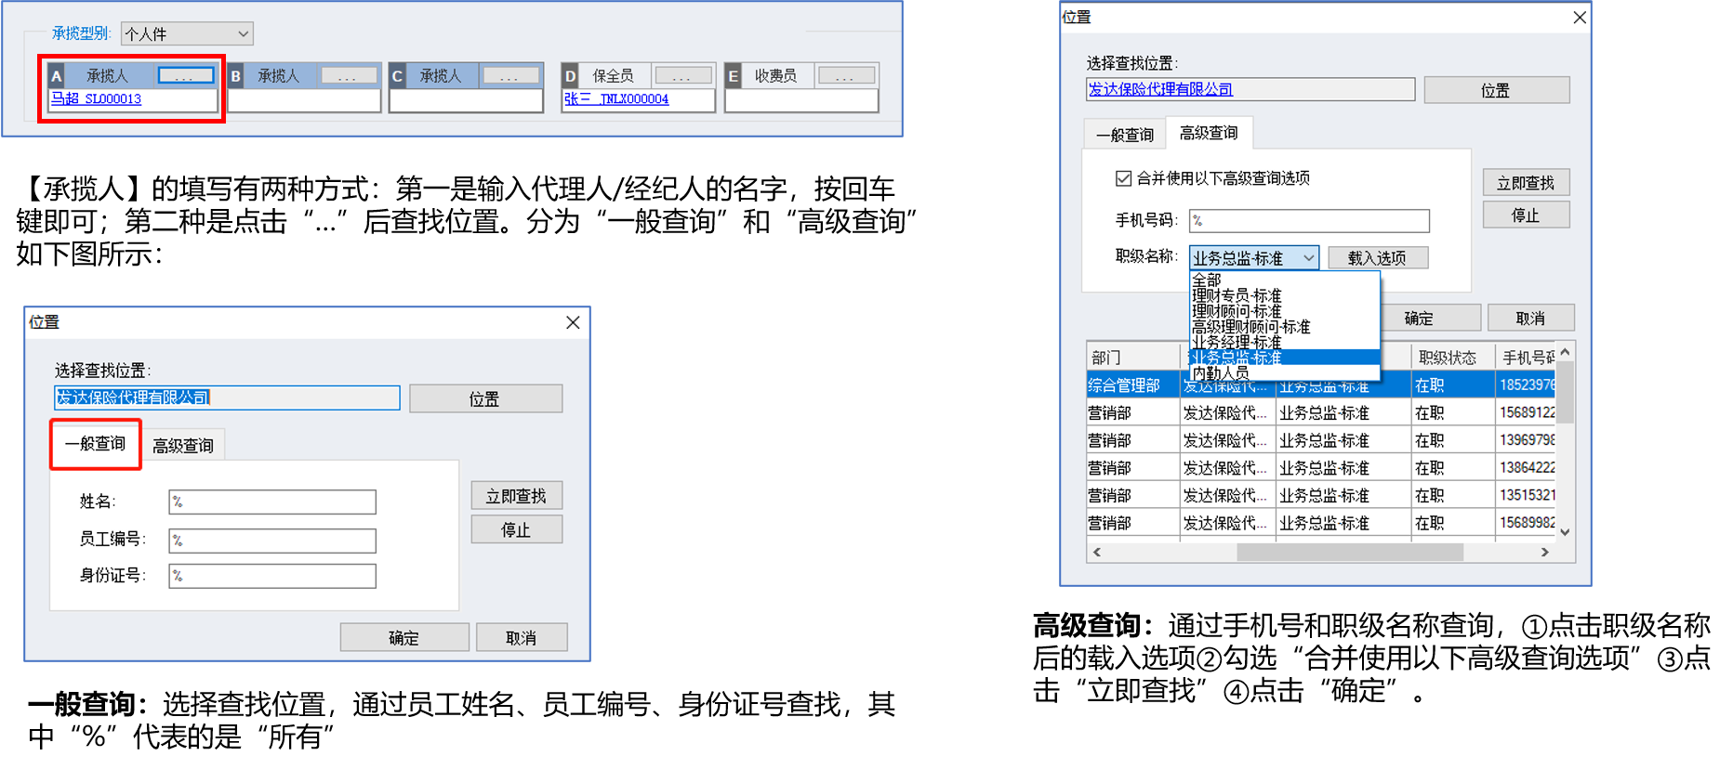Image resolution: width=1733 pixels, height=769 pixels.
Task: Open the 马超_SL000013 link
Action: click(x=97, y=99)
